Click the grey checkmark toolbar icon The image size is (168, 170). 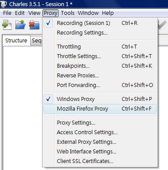click(162, 25)
